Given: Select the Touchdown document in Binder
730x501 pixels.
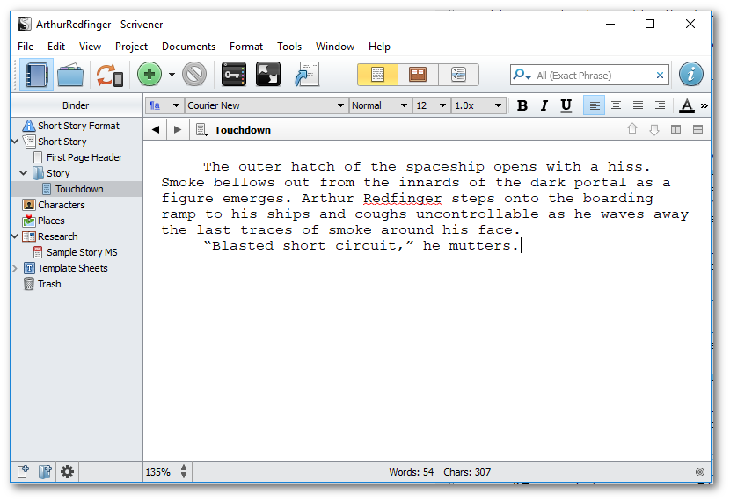Looking at the screenshot, I should [79, 189].
